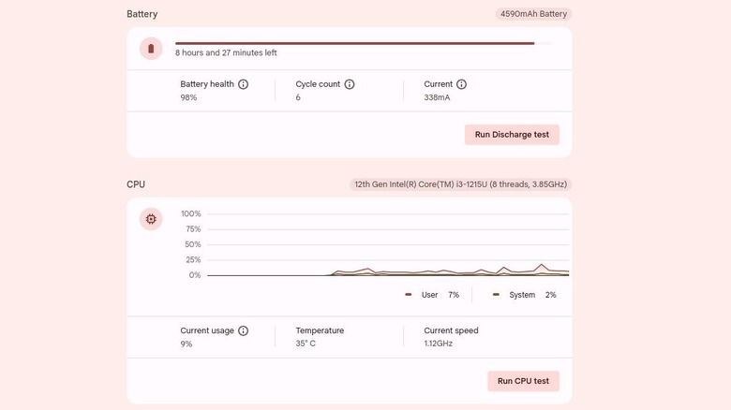Viewport: 731px width, 410px height.
Task: Click the Battery health info icon
Action: click(244, 84)
